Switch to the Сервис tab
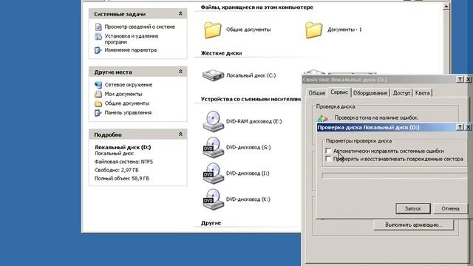The width and height of the screenshot is (473, 266). (339, 92)
